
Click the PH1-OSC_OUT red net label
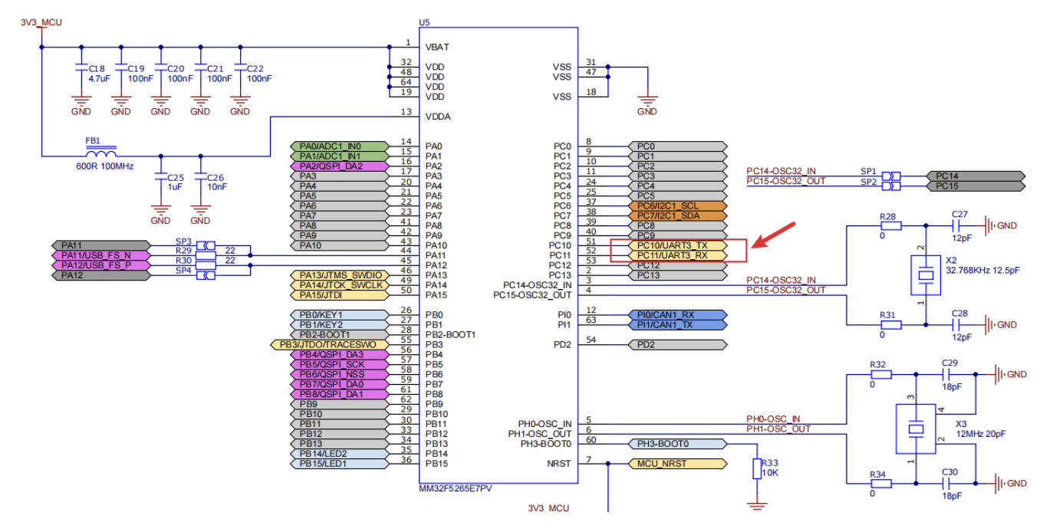coord(778,429)
